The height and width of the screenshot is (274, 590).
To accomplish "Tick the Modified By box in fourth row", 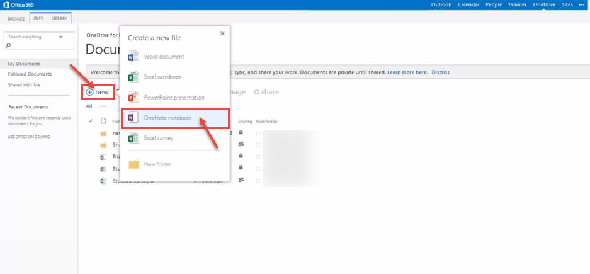I will coord(258,169).
